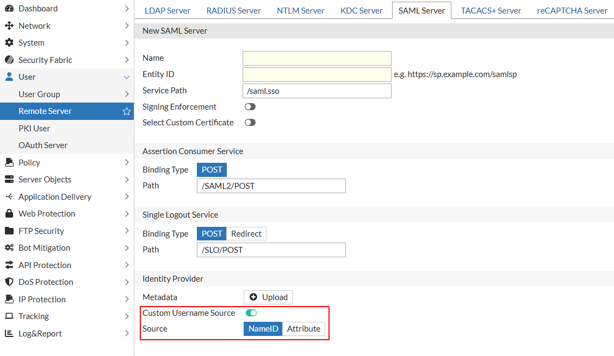Click the System gear icon
The image size is (614, 356).
[9, 43]
